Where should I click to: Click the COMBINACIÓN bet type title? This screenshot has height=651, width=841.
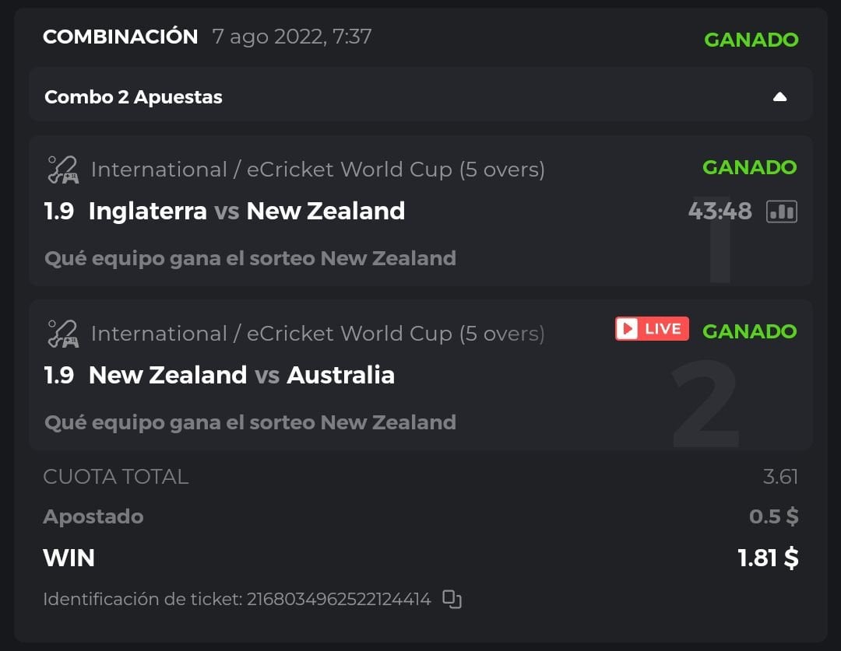coord(121,37)
